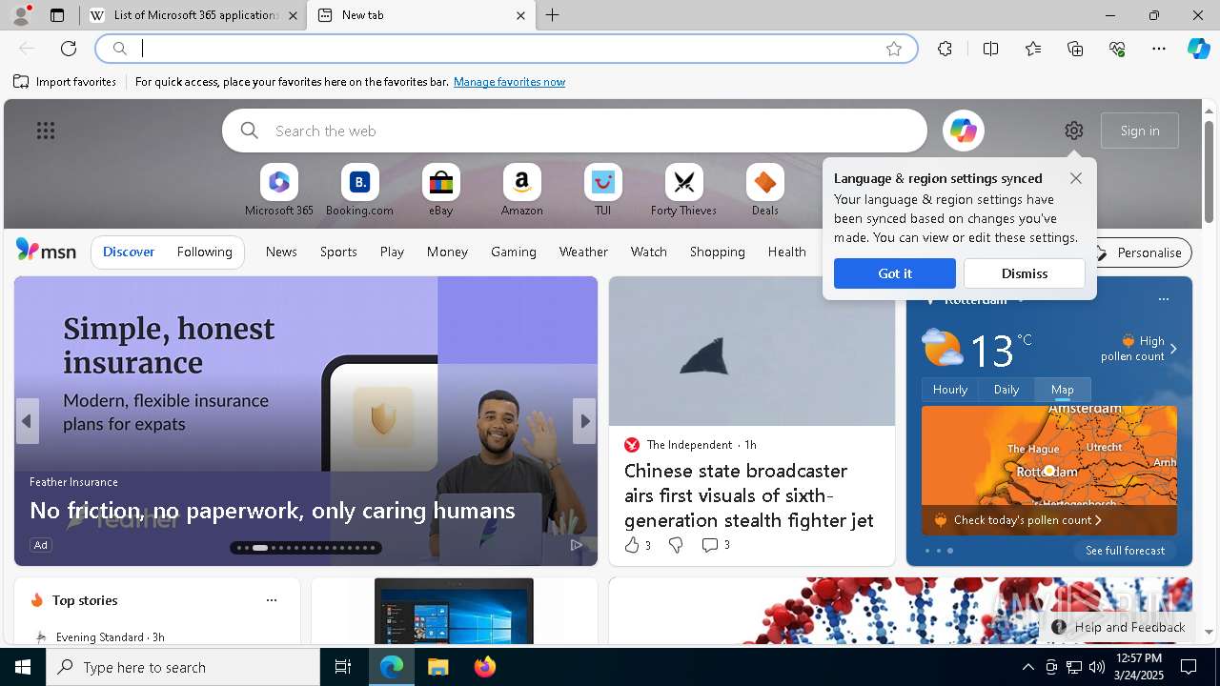The height and width of the screenshot is (686, 1220).
Task: Open the Extensions puzzle icon
Action: [x=945, y=49]
